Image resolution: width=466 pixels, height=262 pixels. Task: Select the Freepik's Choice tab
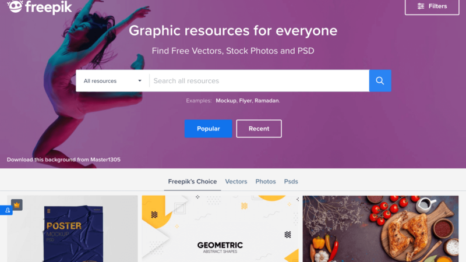click(x=192, y=182)
